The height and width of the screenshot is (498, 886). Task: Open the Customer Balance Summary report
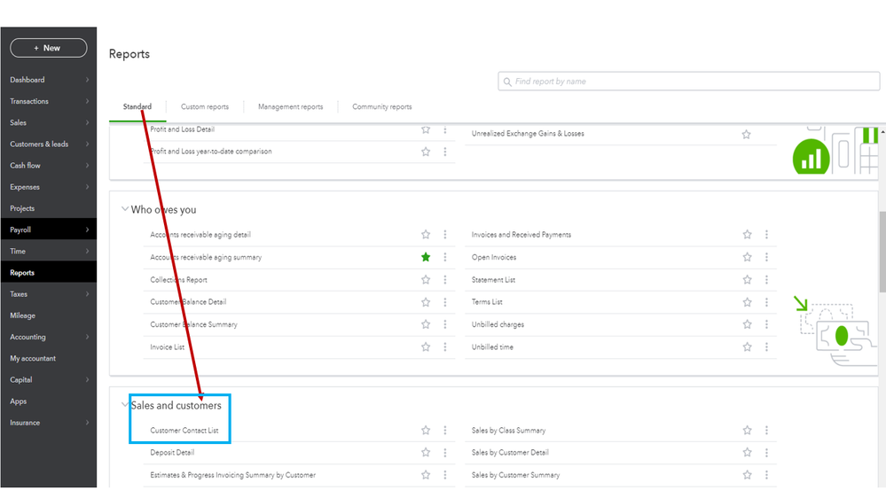point(193,325)
